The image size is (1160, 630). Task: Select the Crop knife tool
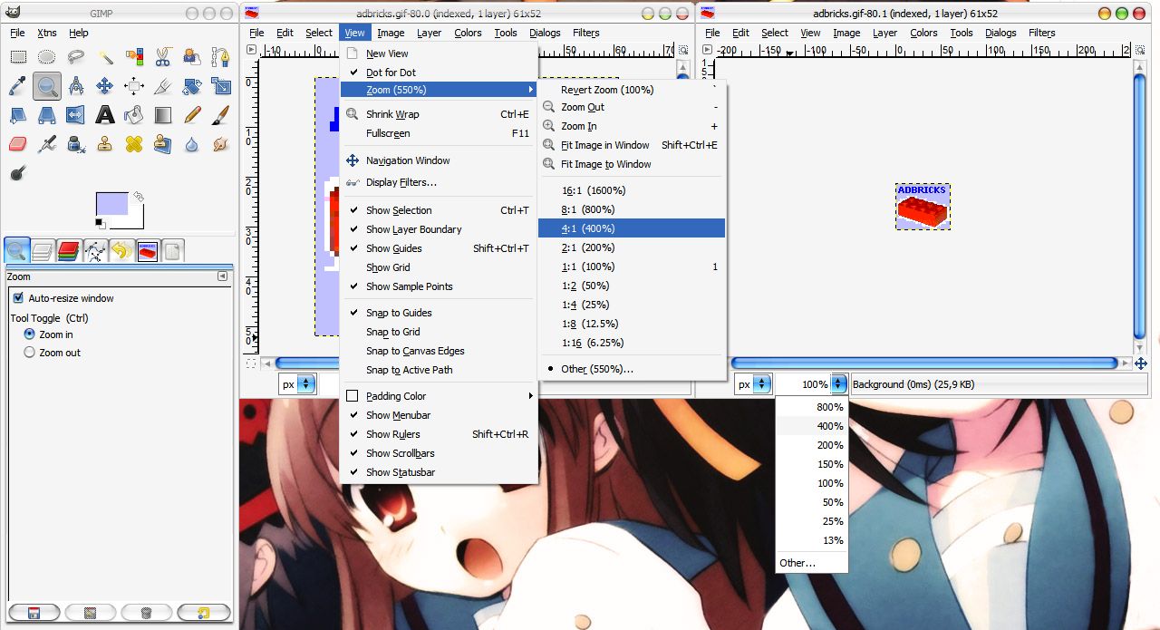tap(163, 86)
